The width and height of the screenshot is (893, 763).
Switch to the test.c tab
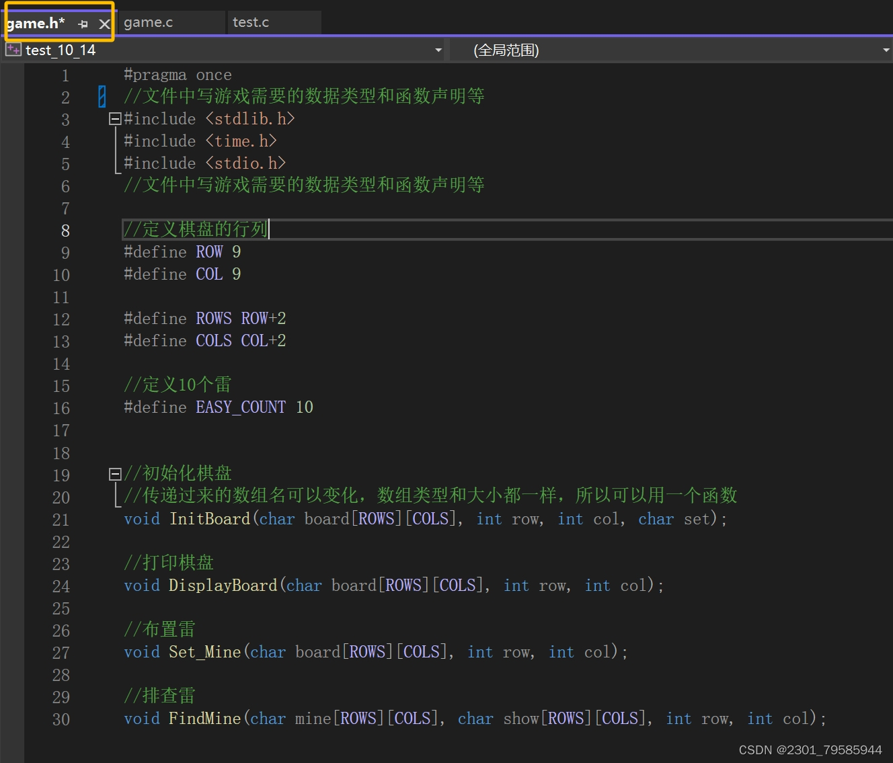tap(251, 22)
